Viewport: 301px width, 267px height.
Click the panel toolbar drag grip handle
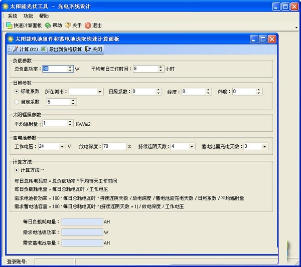pos(9,49)
